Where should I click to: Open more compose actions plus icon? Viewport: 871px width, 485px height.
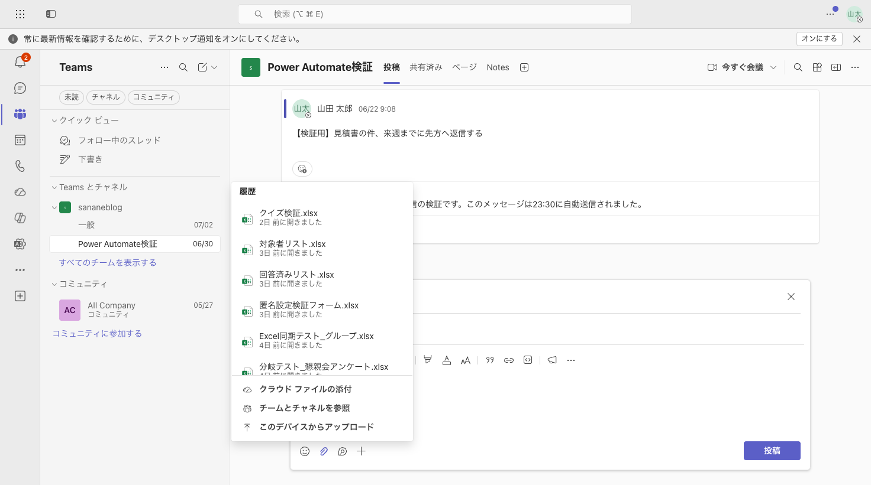point(361,451)
